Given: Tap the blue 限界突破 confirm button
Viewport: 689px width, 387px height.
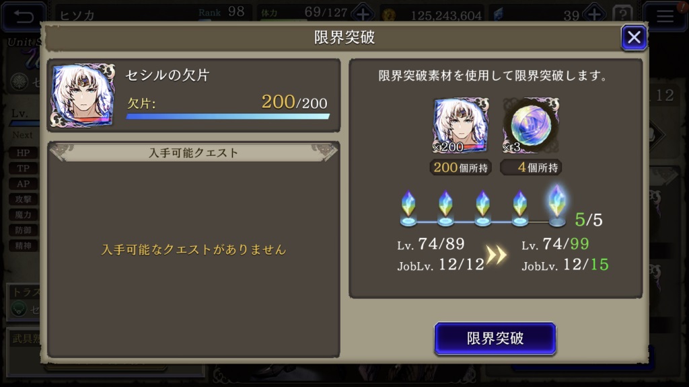Looking at the screenshot, I should [x=495, y=339].
